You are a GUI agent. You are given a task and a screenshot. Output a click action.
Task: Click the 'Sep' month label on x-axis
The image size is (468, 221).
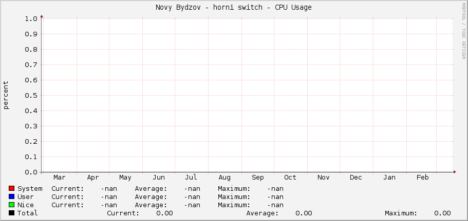(257, 178)
